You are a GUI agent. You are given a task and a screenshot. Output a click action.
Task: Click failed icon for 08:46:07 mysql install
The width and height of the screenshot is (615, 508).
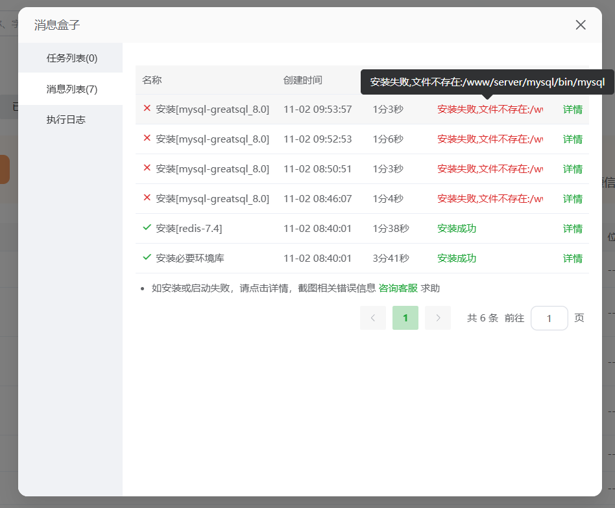[x=147, y=198]
